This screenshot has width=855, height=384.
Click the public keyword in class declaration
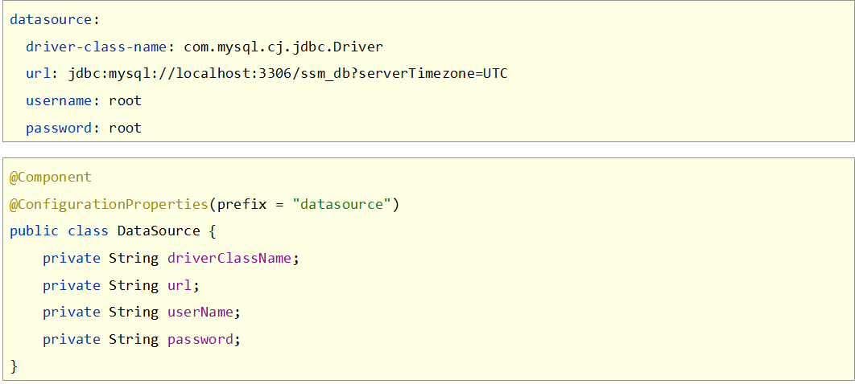tap(34, 231)
